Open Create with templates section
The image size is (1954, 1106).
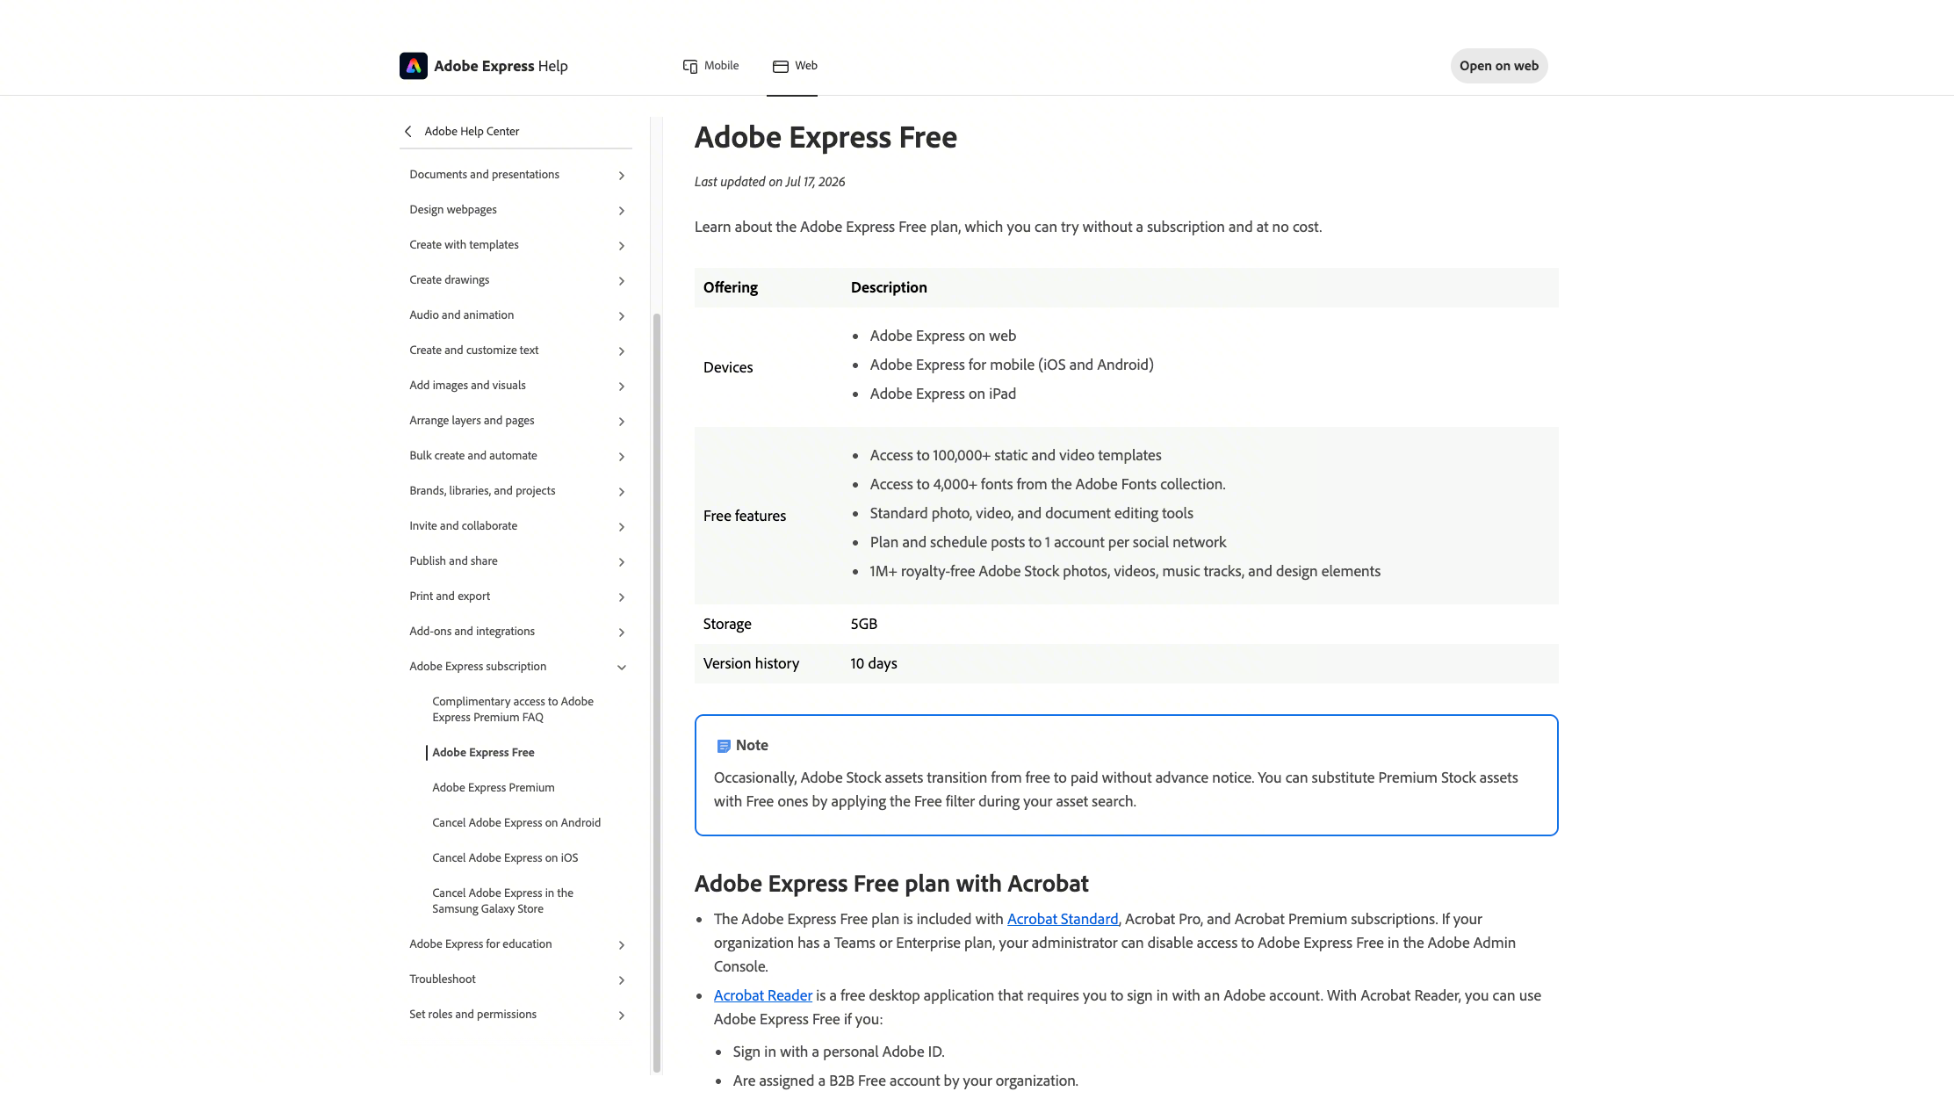(464, 245)
